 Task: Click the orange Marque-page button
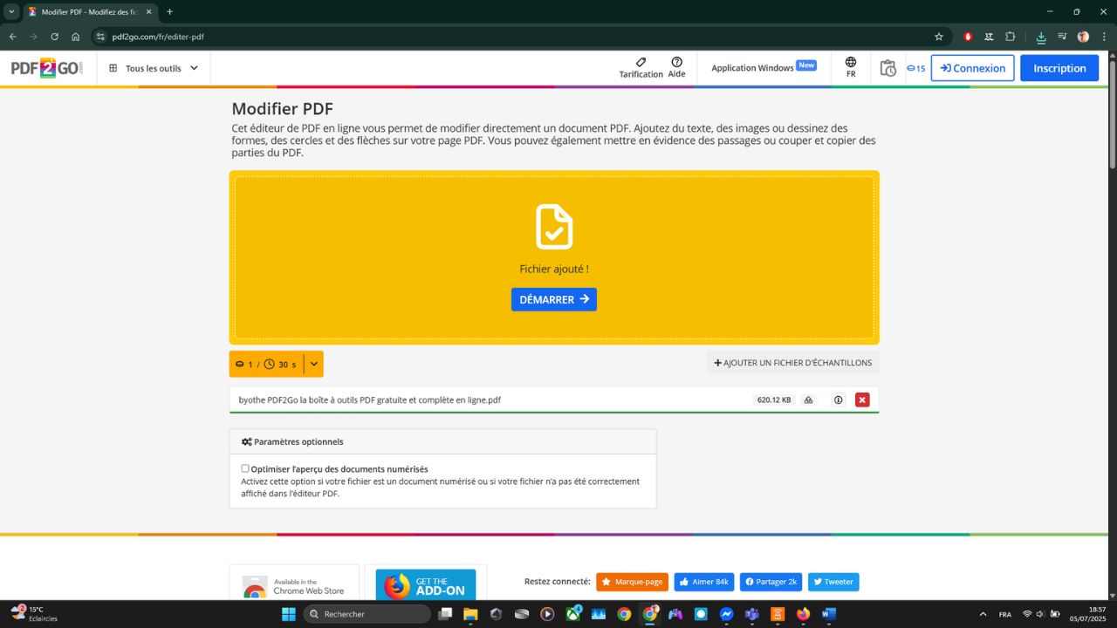click(632, 582)
